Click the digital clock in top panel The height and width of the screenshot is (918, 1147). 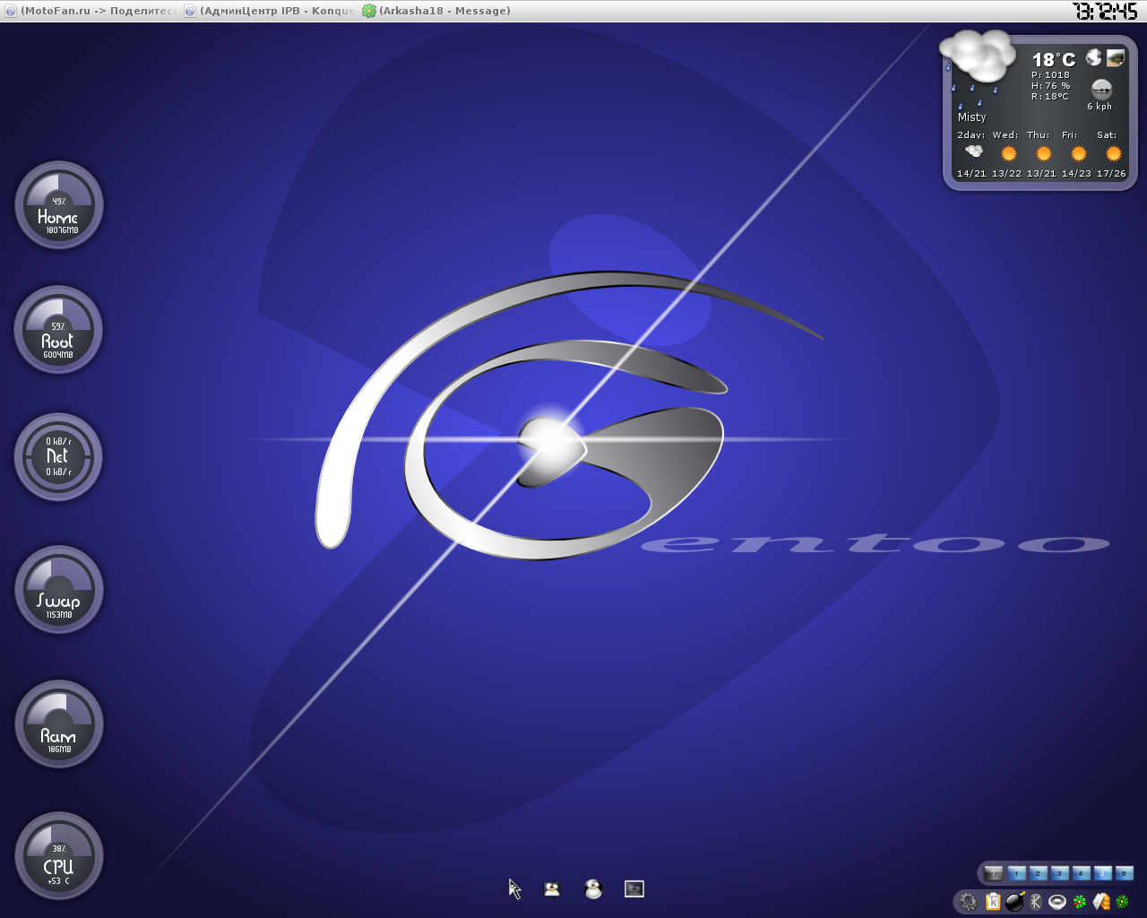1106,11
